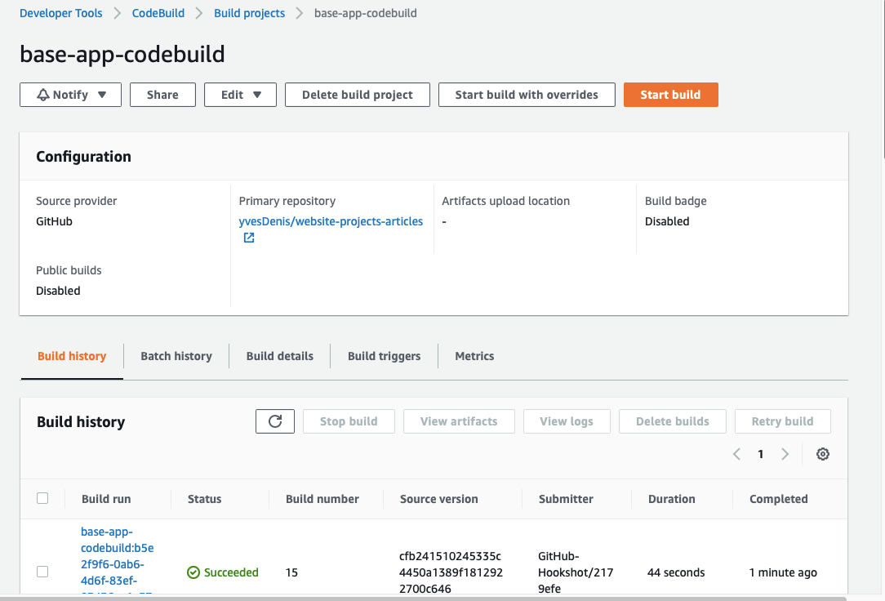
Task: Click the Stop build button
Action: pyautogui.click(x=349, y=421)
